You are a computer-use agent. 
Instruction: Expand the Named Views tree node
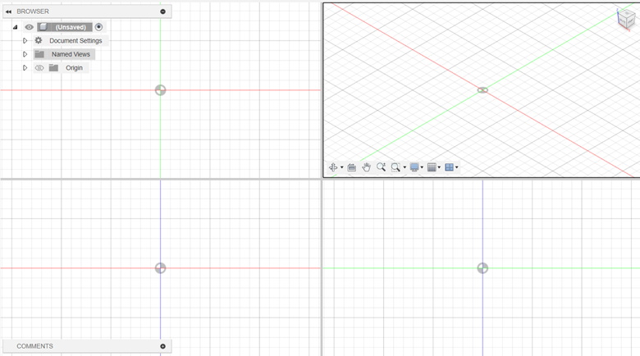point(25,54)
